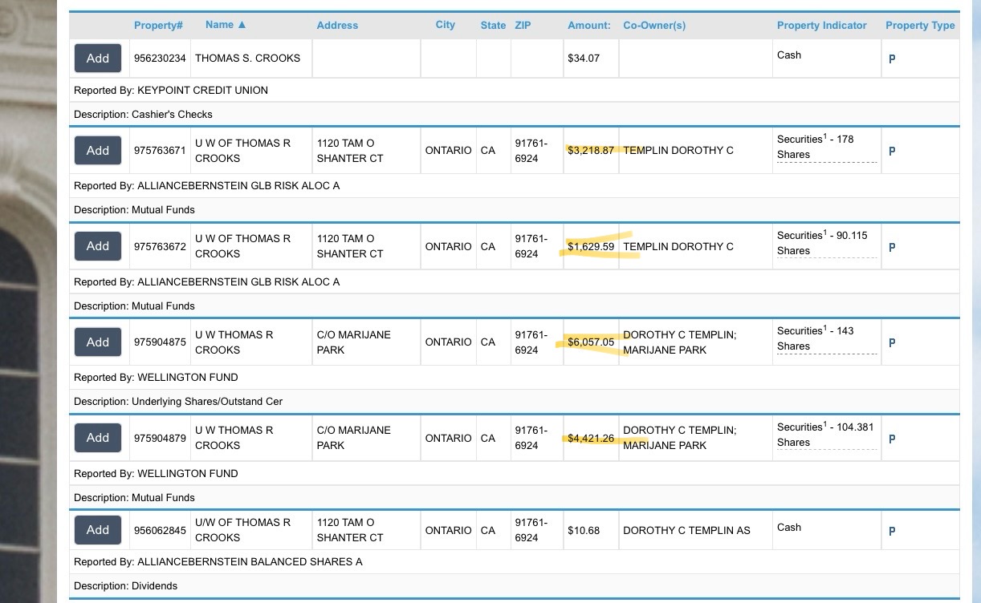Sort by Co-Owner(s) column header
The height and width of the screenshot is (603, 981).
[x=654, y=26]
